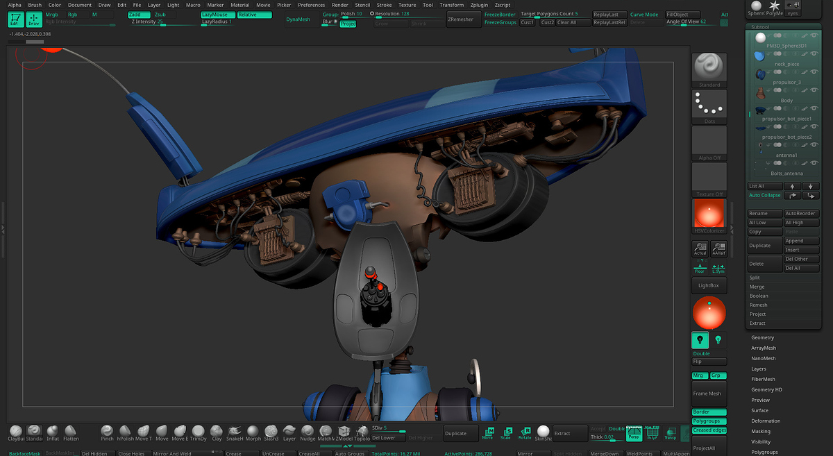Viewport: 833px width, 456px height.
Task: Expand the Layers subpalette
Action: coord(759,369)
